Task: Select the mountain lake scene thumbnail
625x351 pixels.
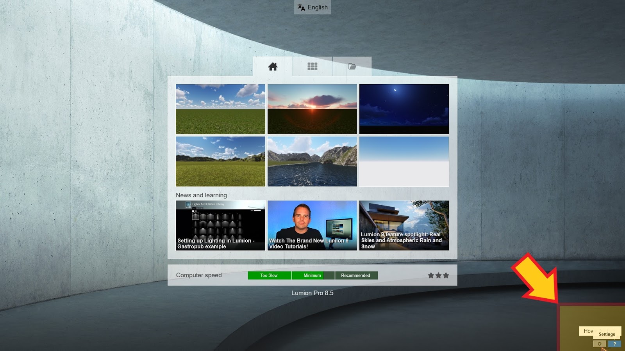Action: coord(312,161)
